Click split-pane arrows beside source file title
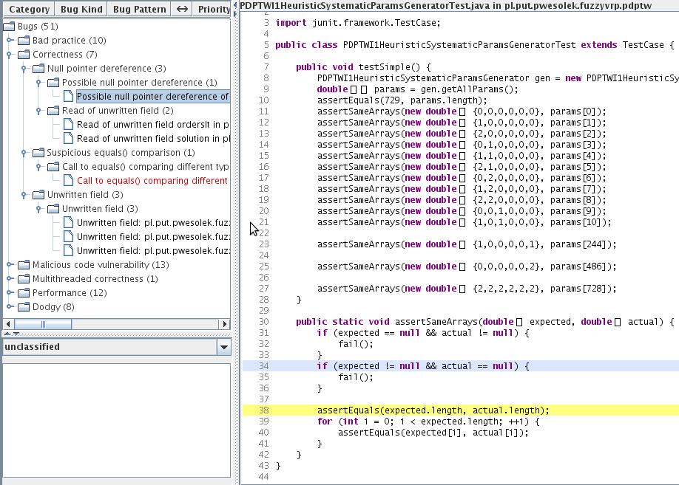This screenshot has width=679, height=485. (x=235, y=9)
